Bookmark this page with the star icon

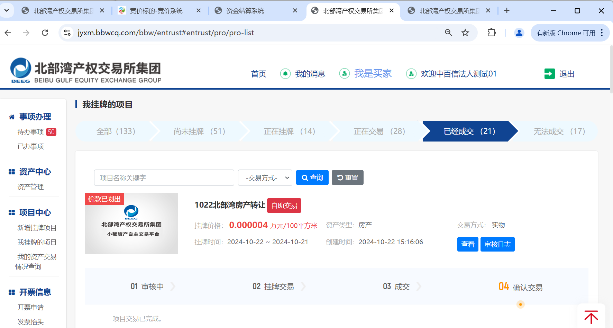pos(465,33)
